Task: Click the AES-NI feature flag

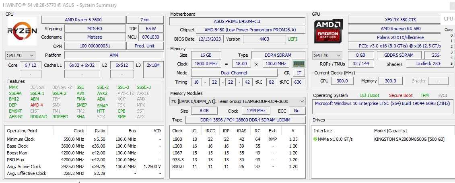Action: tap(16, 117)
